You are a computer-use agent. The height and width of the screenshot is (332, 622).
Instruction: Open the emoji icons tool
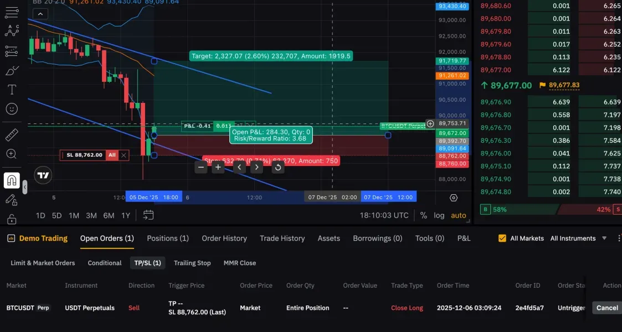(x=12, y=108)
